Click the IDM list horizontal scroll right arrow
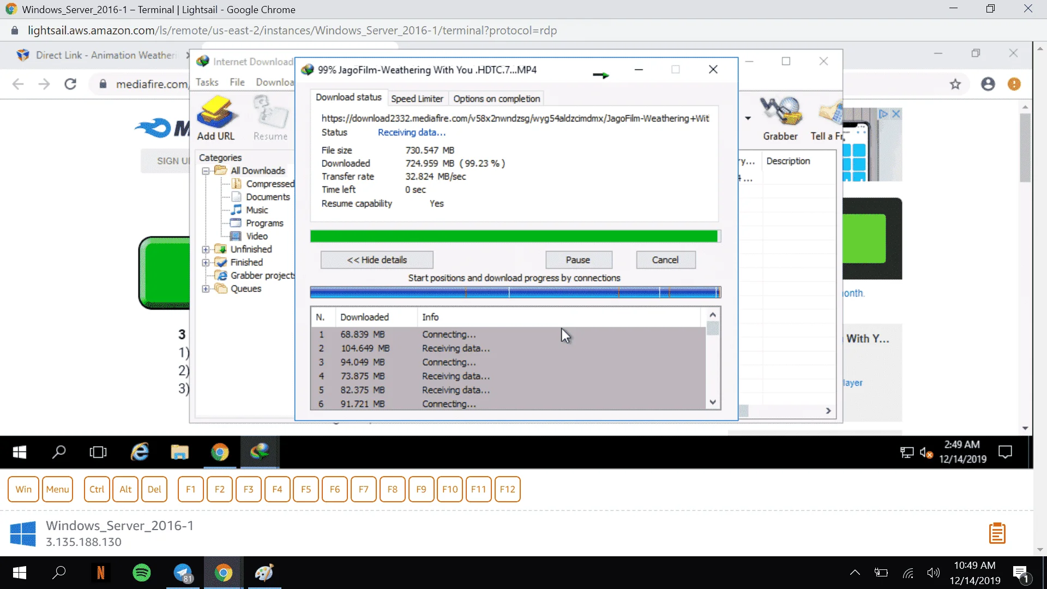Screen dimensions: 1047x589 coord(828,411)
